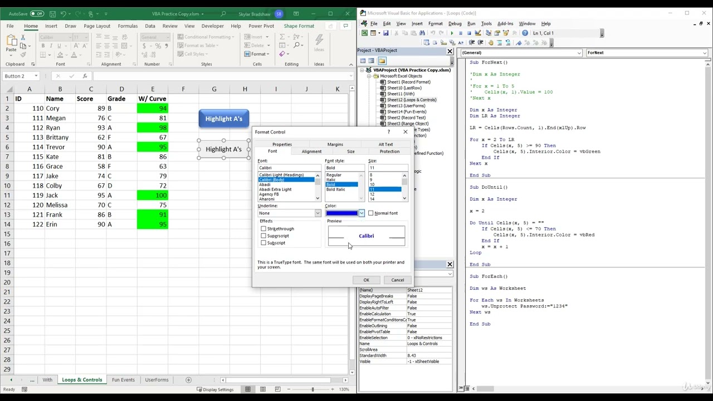
Task: Click the Toggle Breakpoint hand icon in VBA
Action: [x=491, y=43]
